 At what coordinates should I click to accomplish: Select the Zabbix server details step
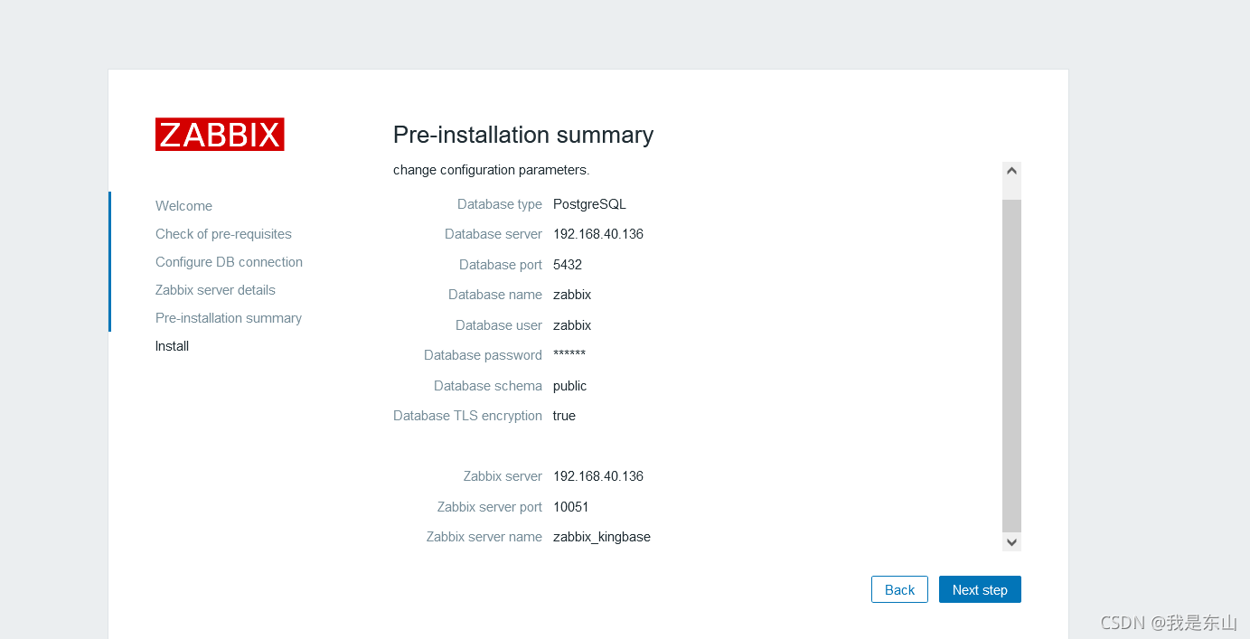pyautogui.click(x=215, y=290)
